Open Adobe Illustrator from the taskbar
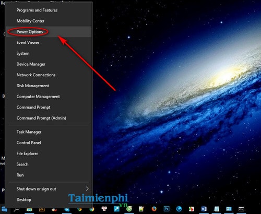Viewport: 261px width, 214px height. coord(42,209)
